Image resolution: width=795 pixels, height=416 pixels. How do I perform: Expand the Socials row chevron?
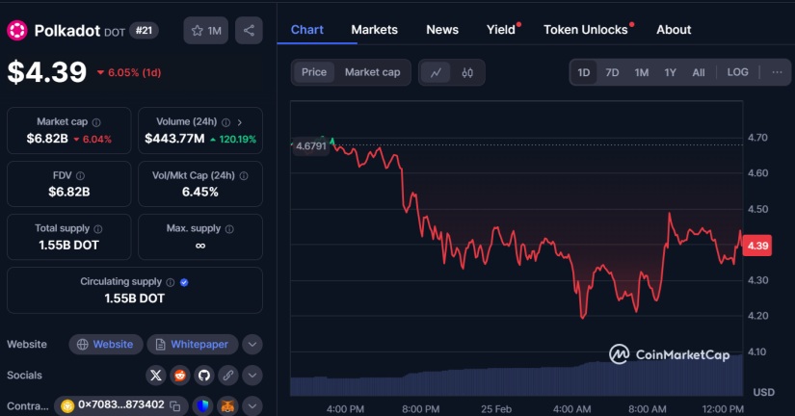[x=252, y=376]
